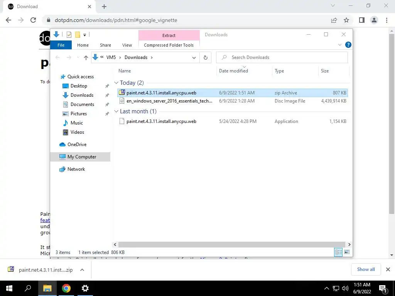Sort files by Date modified column
This screenshot has width=395, height=296.
[233, 71]
